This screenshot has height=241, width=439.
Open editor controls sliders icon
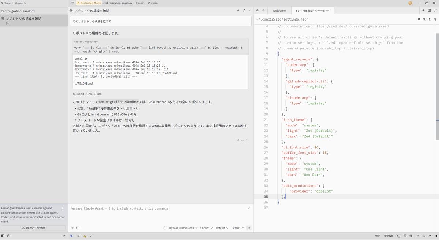point(435,19)
